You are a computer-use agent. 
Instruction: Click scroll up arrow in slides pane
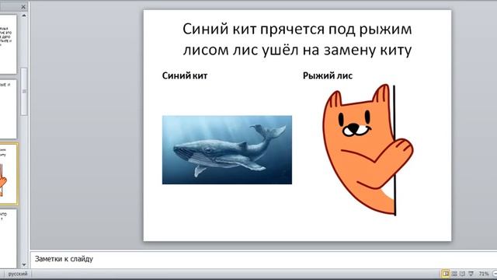(x=24, y=16)
